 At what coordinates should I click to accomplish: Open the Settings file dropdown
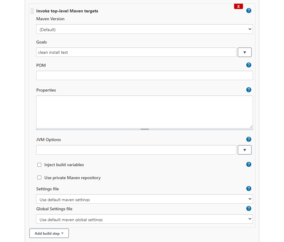point(144,199)
